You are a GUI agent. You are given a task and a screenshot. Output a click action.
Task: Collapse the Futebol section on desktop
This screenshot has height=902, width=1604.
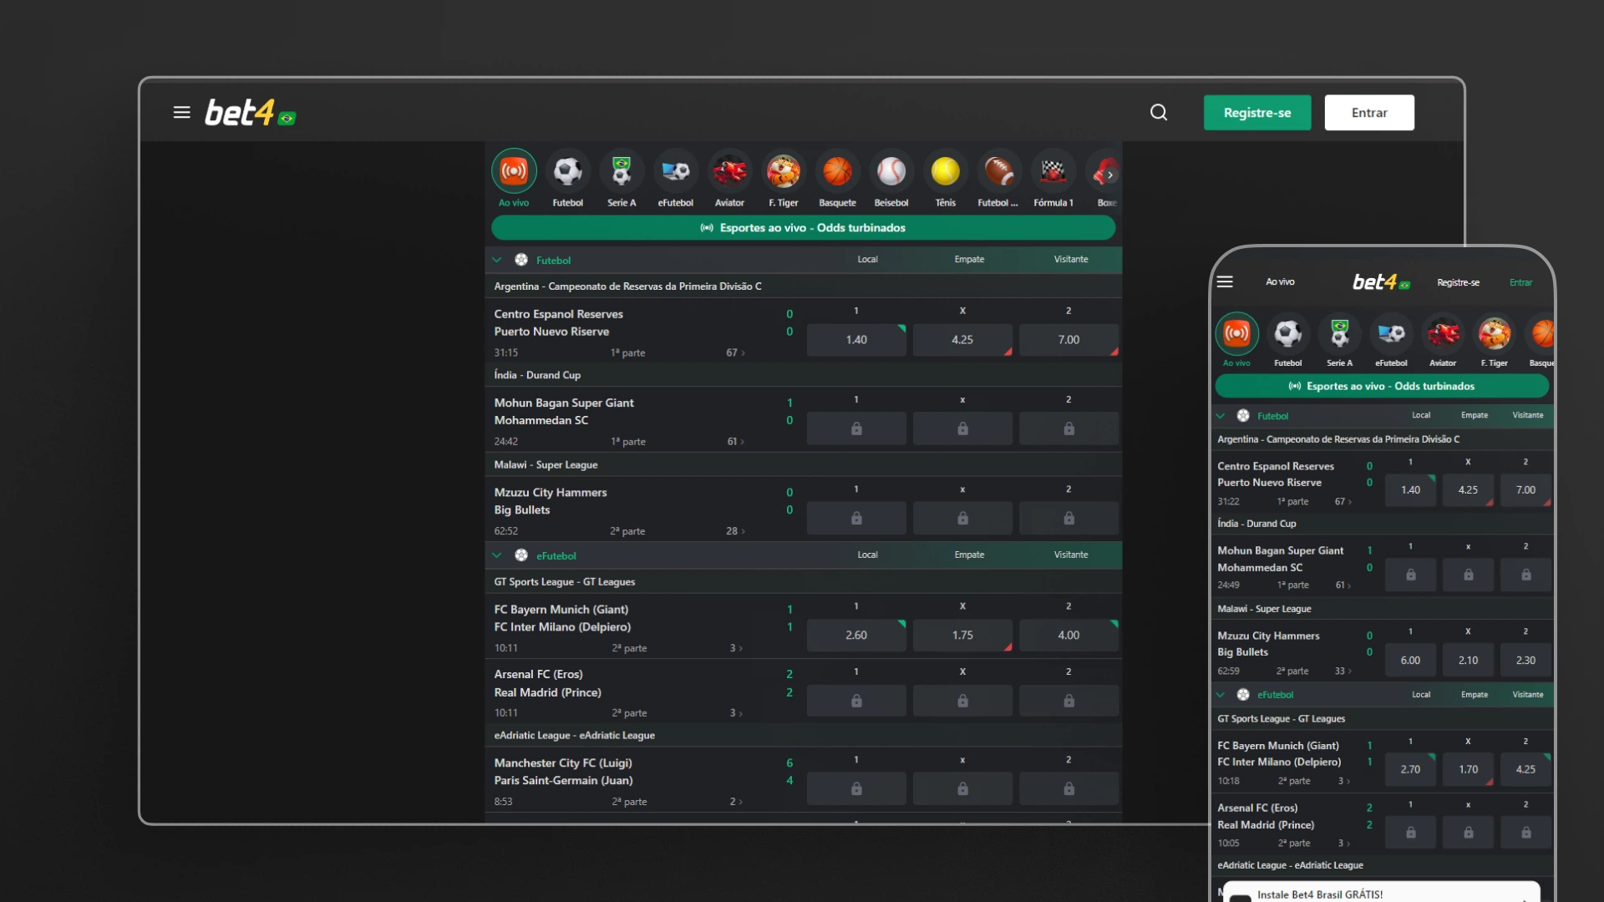tap(497, 260)
